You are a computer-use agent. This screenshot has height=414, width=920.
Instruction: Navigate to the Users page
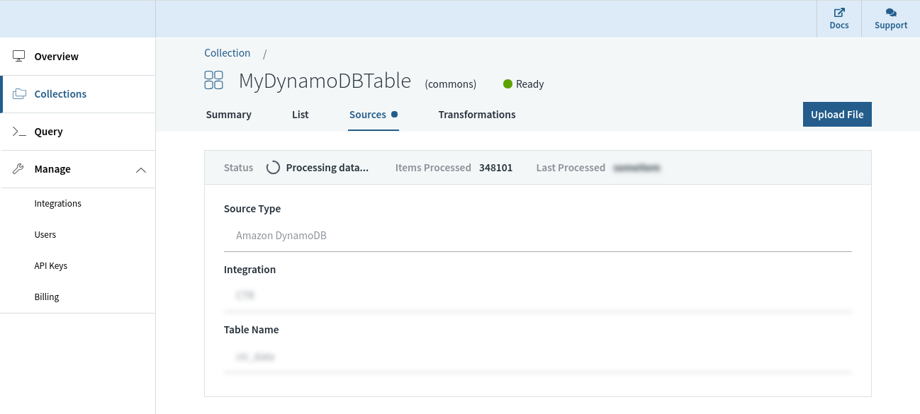point(45,235)
